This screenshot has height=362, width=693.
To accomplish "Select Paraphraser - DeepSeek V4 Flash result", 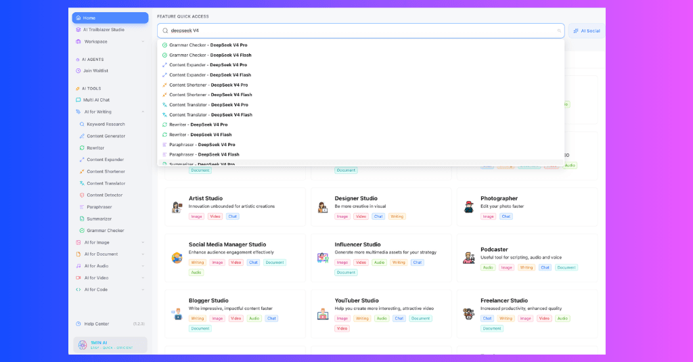I will click(x=361, y=155).
